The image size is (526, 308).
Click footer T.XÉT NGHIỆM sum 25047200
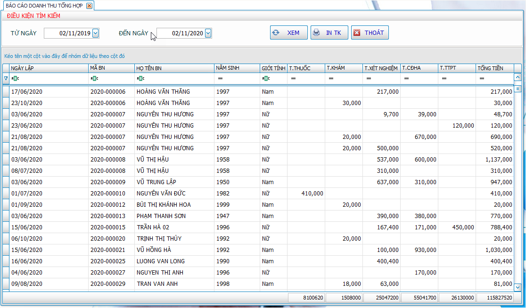pos(382,298)
